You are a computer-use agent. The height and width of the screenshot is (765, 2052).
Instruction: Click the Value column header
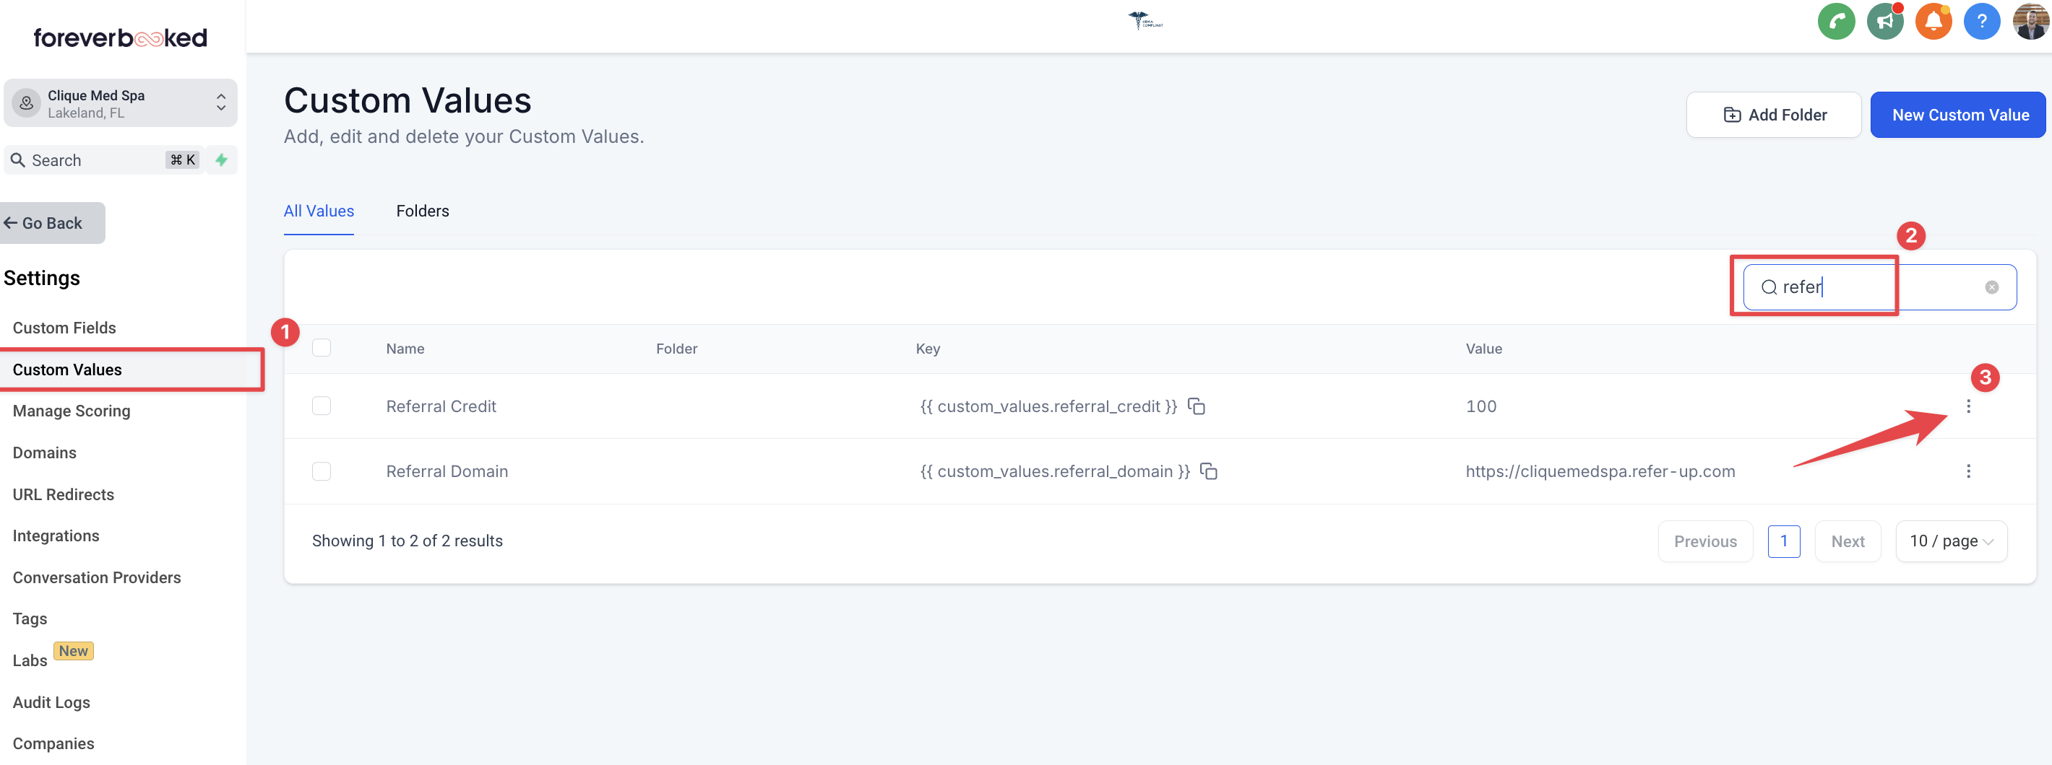(x=1483, y=349)
